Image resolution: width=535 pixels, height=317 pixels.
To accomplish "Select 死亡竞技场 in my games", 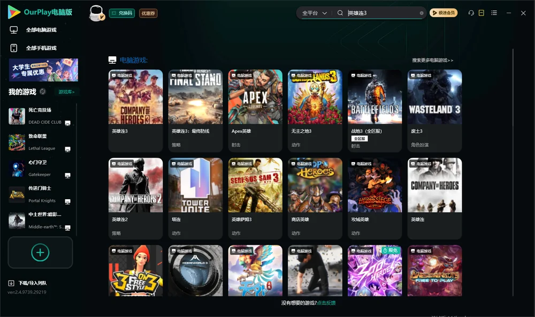I will (x=40, y=116).
